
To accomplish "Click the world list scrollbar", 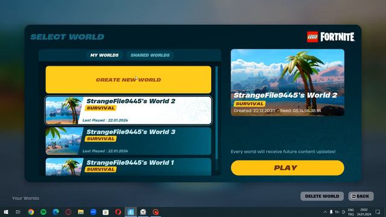I will (x=217, y=113).
